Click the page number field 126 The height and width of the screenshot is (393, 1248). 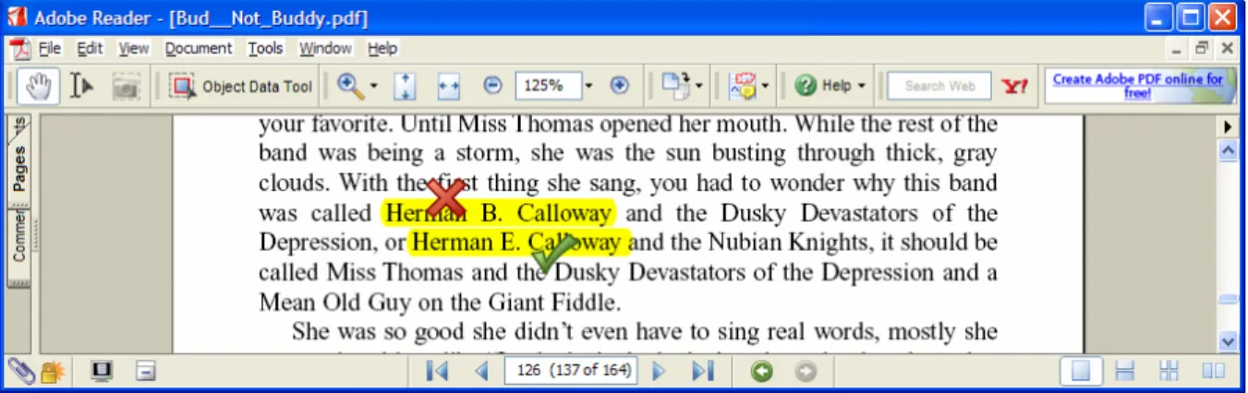(570, 371)
